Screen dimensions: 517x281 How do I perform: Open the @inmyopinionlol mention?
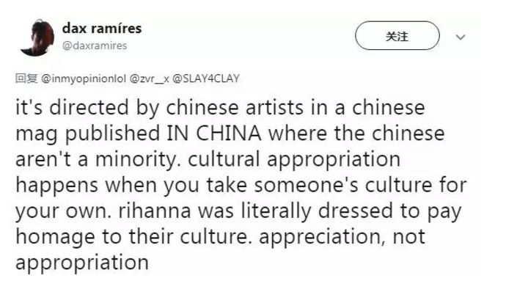[x=84, y=79]
